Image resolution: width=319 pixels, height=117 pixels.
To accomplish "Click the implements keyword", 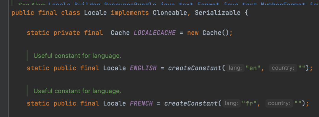I will tap(130, 13).
